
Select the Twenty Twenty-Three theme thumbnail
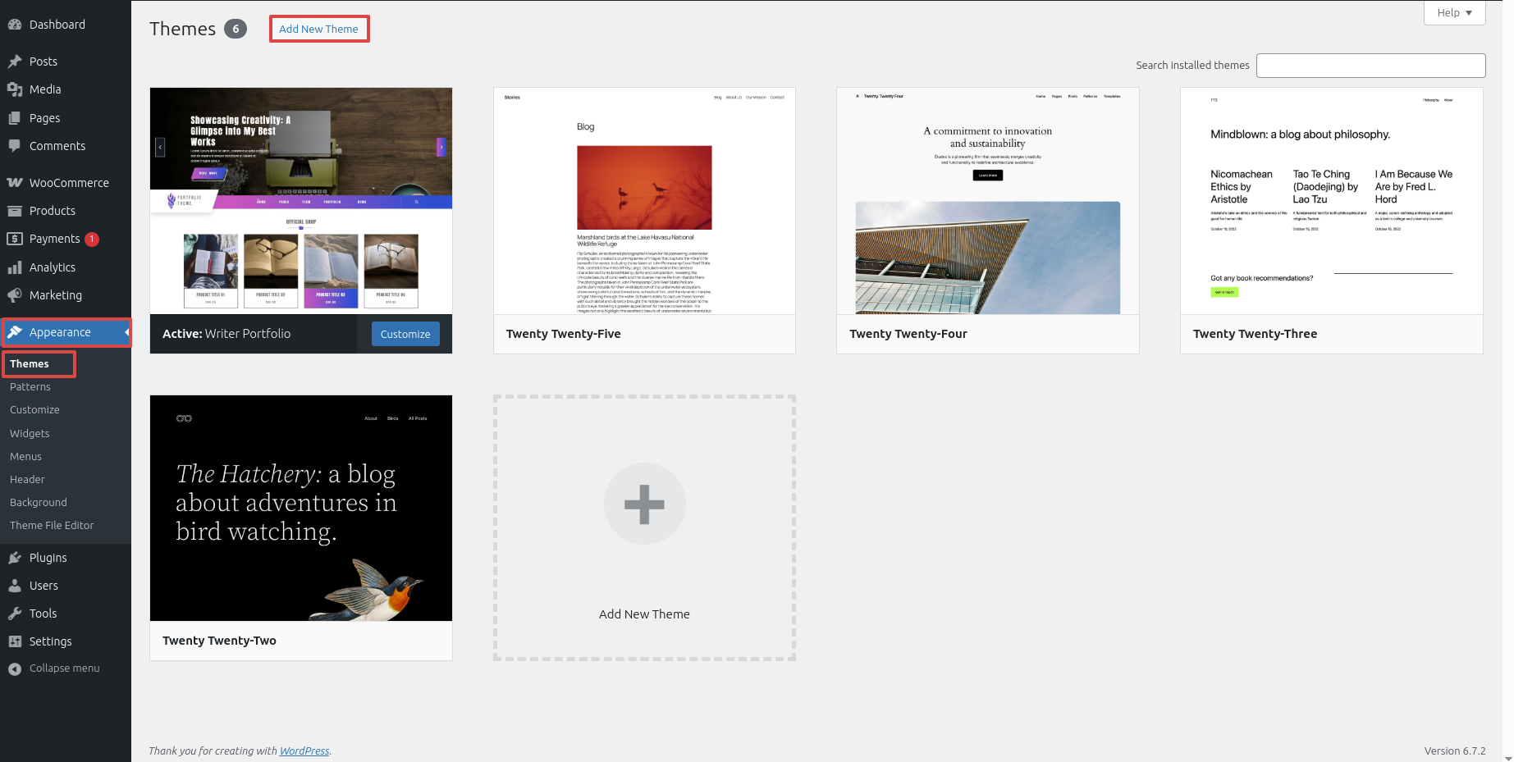[1331, 201]
